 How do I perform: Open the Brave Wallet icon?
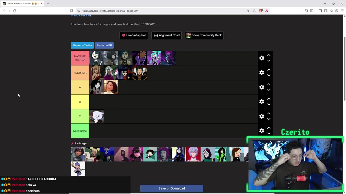tap(326, 11)
